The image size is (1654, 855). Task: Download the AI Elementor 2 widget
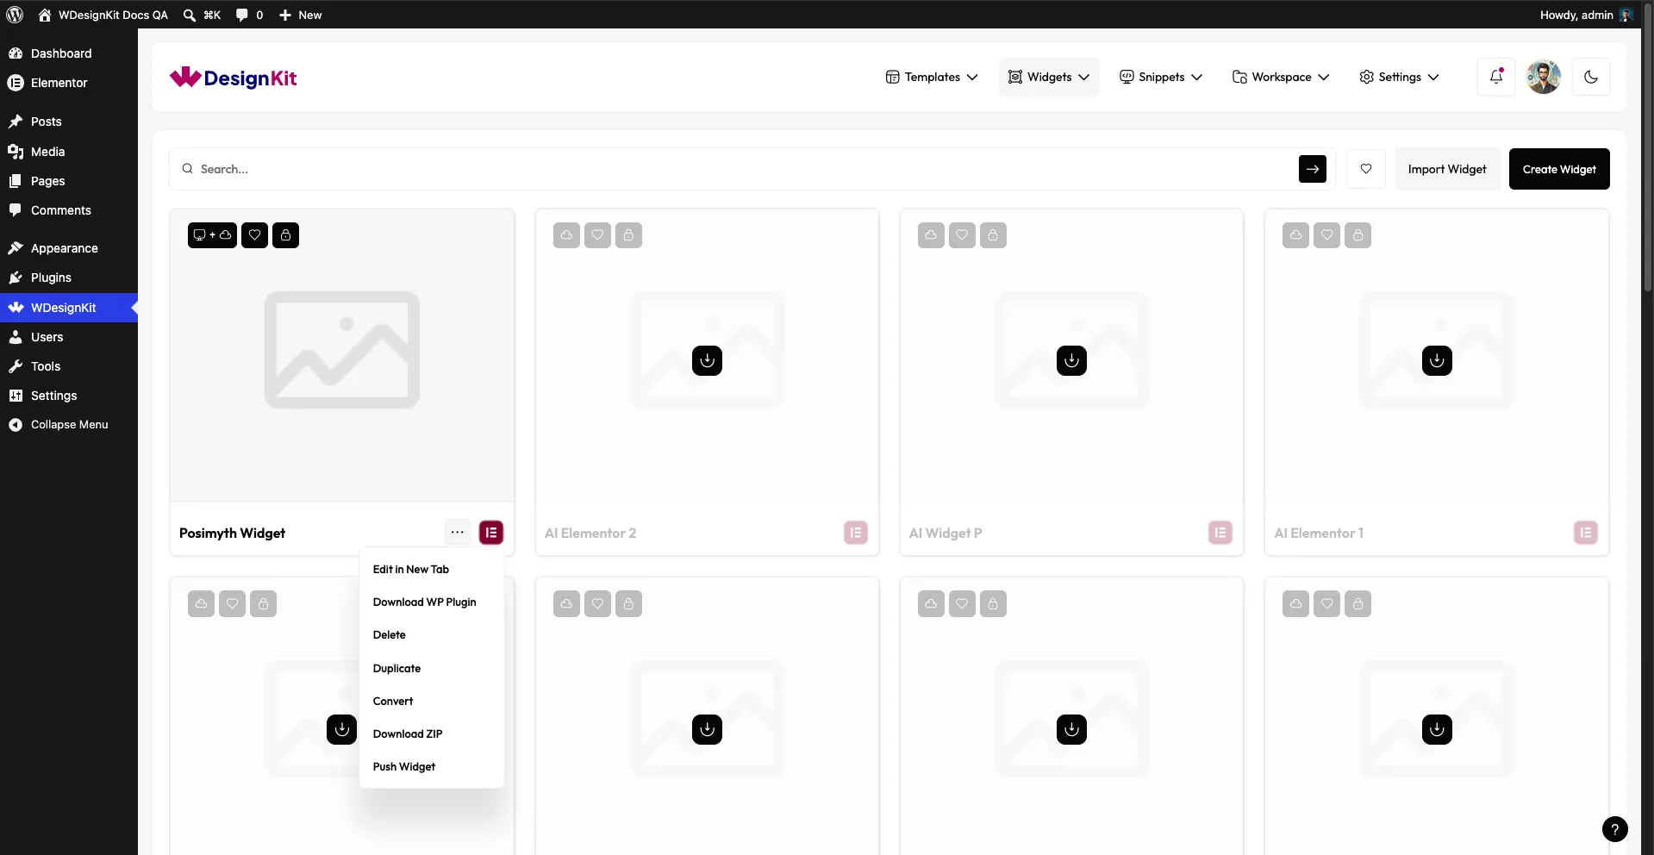(x=707, y=360)
